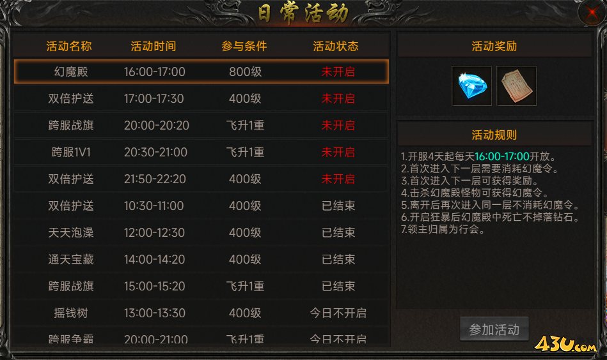Click the 活动名称 column header
Viewport: 607px width, 360px height.
pyautogui.click(x=69, y=47)
